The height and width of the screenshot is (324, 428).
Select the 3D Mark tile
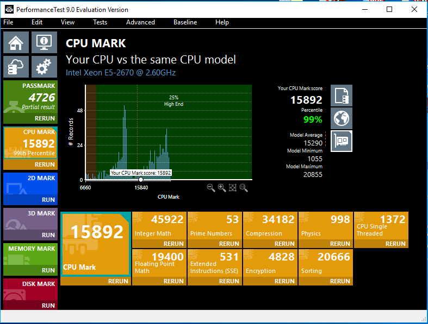click(x=30, y=219)
